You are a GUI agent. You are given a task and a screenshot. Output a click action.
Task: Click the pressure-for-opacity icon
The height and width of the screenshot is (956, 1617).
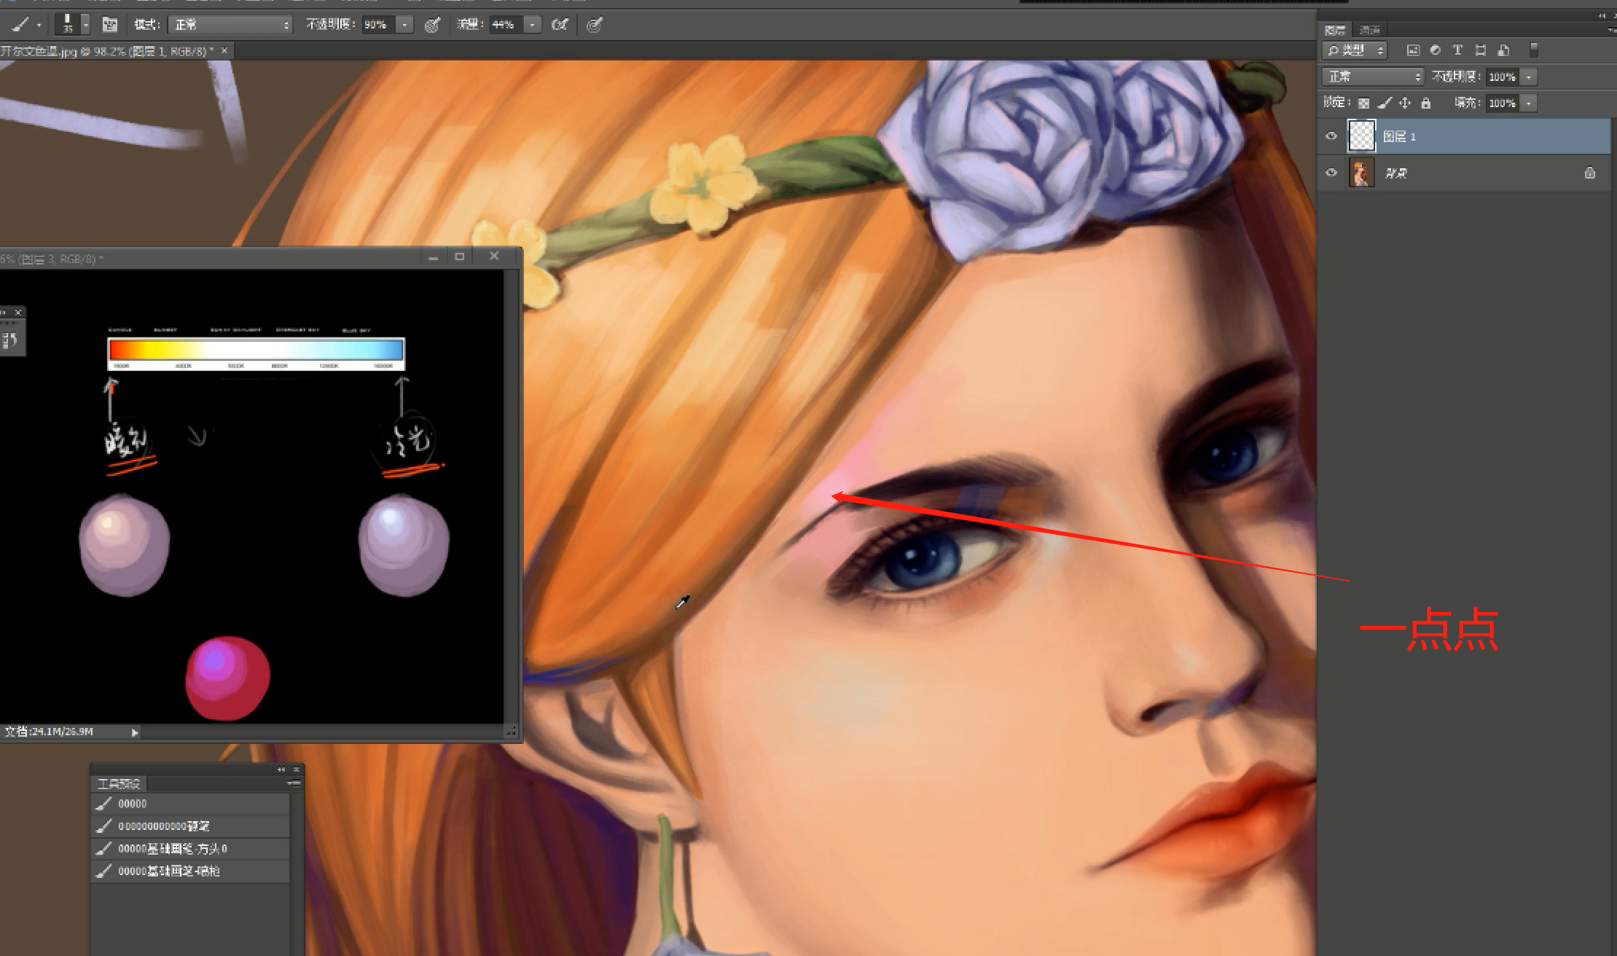[x=432, y=25]
